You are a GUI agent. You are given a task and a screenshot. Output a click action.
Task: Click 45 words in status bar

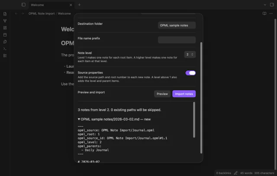click(246, 173)
